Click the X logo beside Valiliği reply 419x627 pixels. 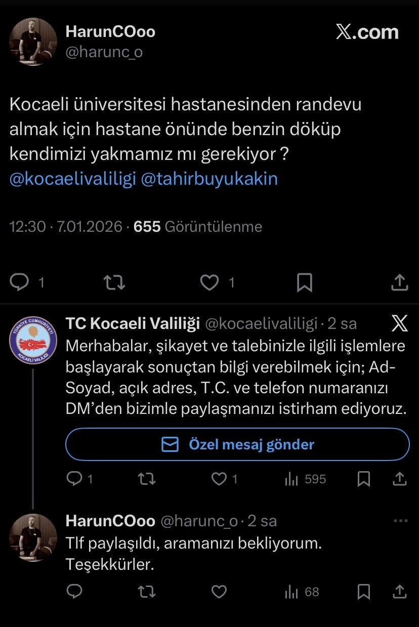click(400, 323)
